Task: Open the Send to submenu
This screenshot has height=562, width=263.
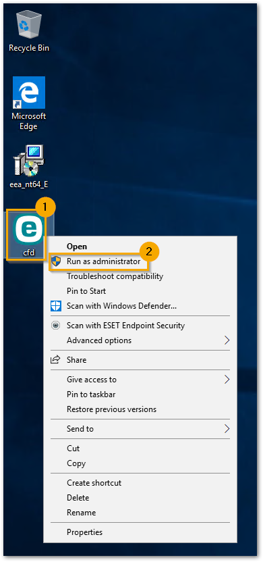Action: 140,429
